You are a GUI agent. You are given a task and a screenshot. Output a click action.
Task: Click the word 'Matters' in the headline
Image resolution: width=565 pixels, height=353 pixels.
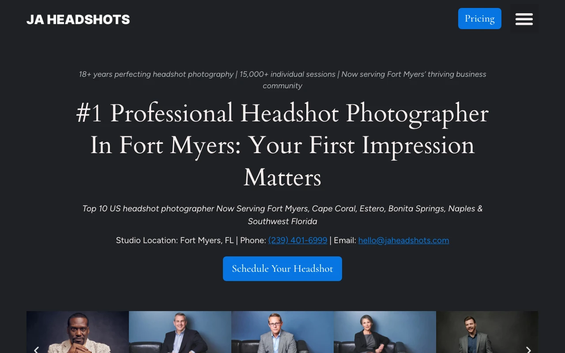(282, 177)
